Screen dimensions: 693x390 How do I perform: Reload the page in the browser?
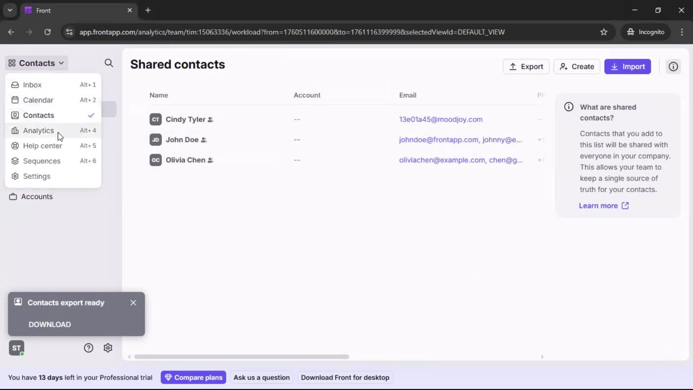click(x=47, y=32)
